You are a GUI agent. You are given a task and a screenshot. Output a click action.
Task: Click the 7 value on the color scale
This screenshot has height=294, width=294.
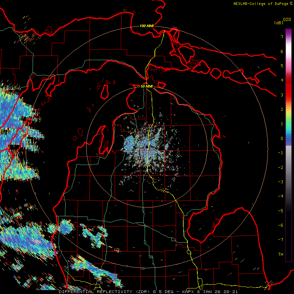point(282,37)
